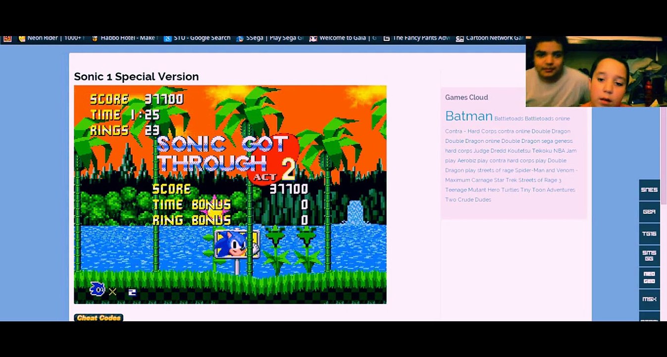The image size is (667, 357).
Task: Click the Cheat Codes button
Action: tap(99, 318)
